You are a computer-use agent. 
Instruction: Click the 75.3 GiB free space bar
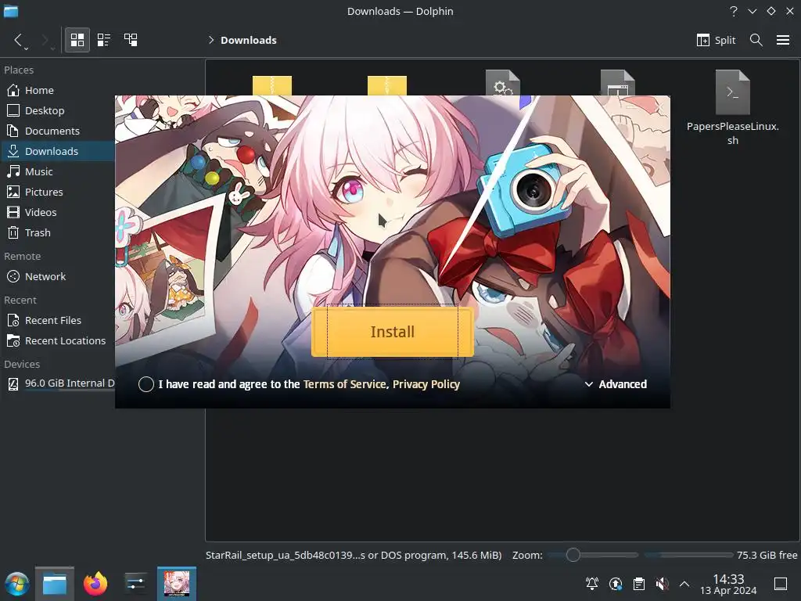[x=688, y=555]
